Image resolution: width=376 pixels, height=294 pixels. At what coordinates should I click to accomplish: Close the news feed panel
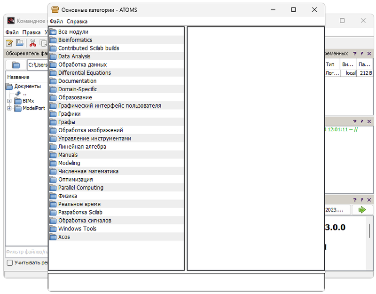(x=369, y=199)
